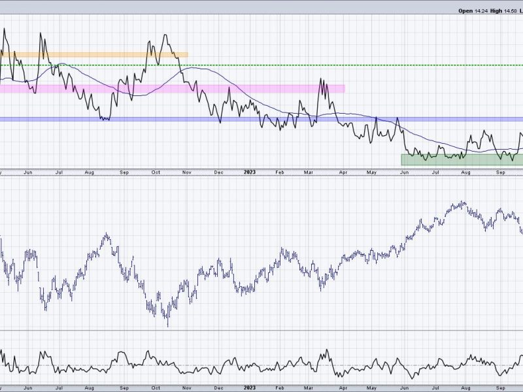Click the 2023 label on bottom date axis
This screenshot has width=523, height=392.
(x=250, y=387)
